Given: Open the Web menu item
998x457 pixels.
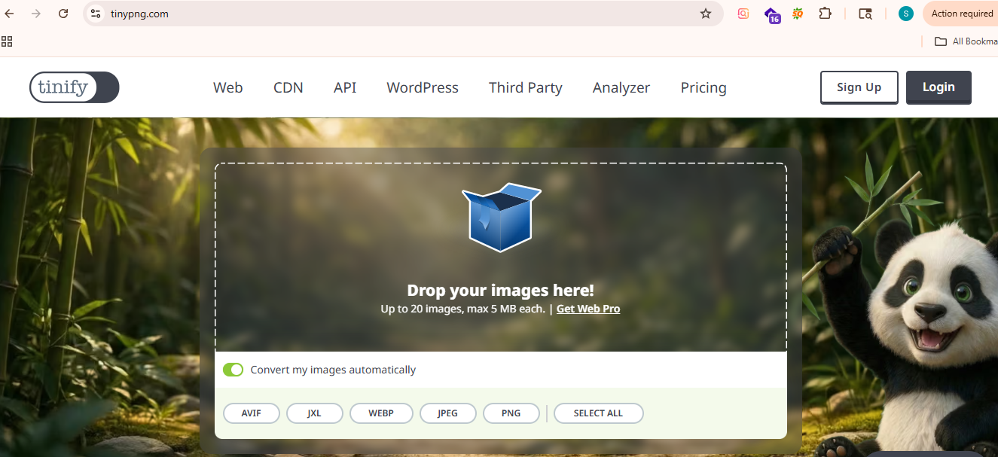Looking at the screenshot, I should click(x=228, y=87).
